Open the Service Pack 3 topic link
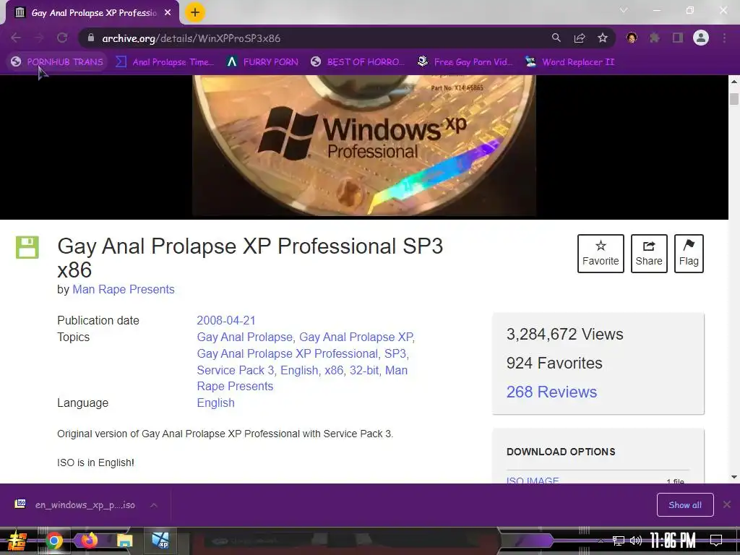 coord(236,370)
